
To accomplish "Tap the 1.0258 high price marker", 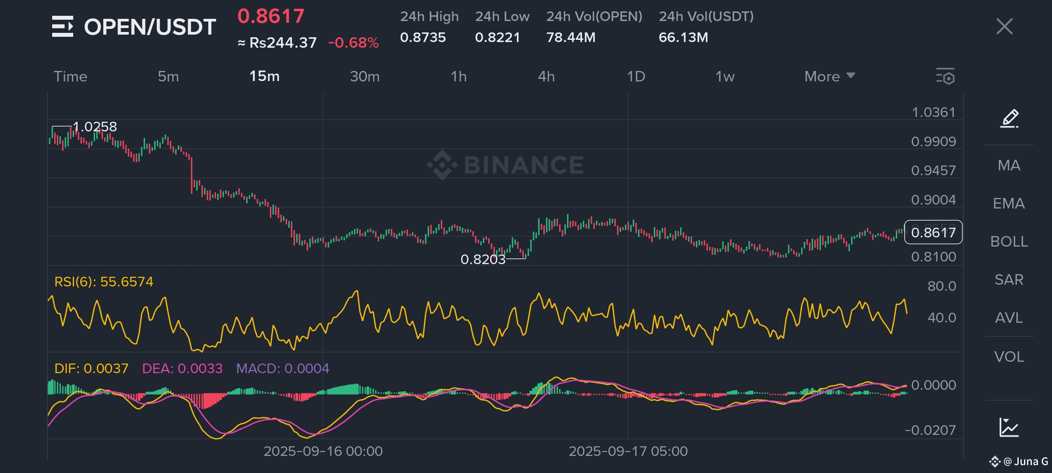I will (95, 127).
